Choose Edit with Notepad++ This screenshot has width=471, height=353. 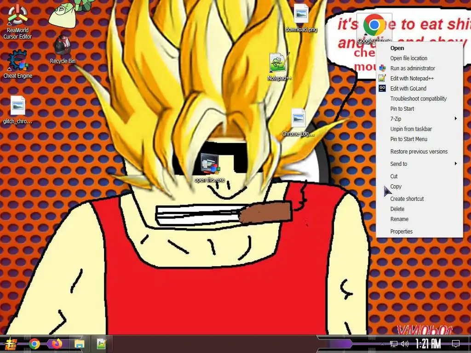tap(419, 78)
